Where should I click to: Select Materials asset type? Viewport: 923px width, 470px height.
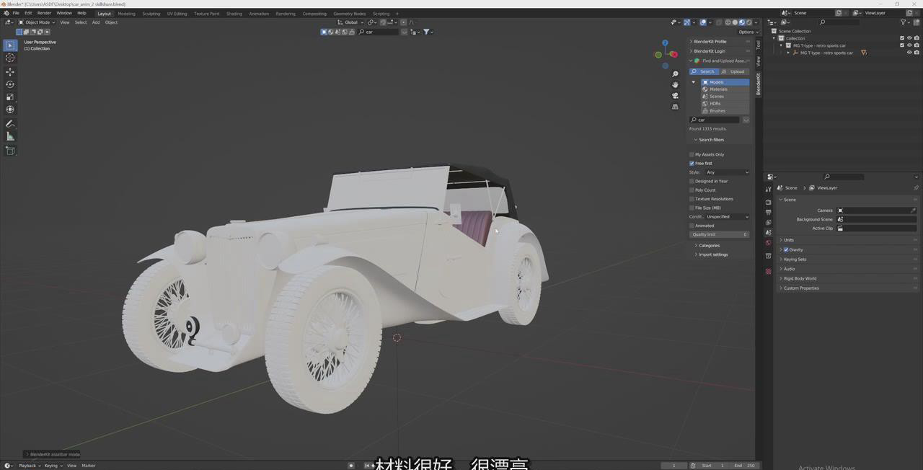(718, 89)
